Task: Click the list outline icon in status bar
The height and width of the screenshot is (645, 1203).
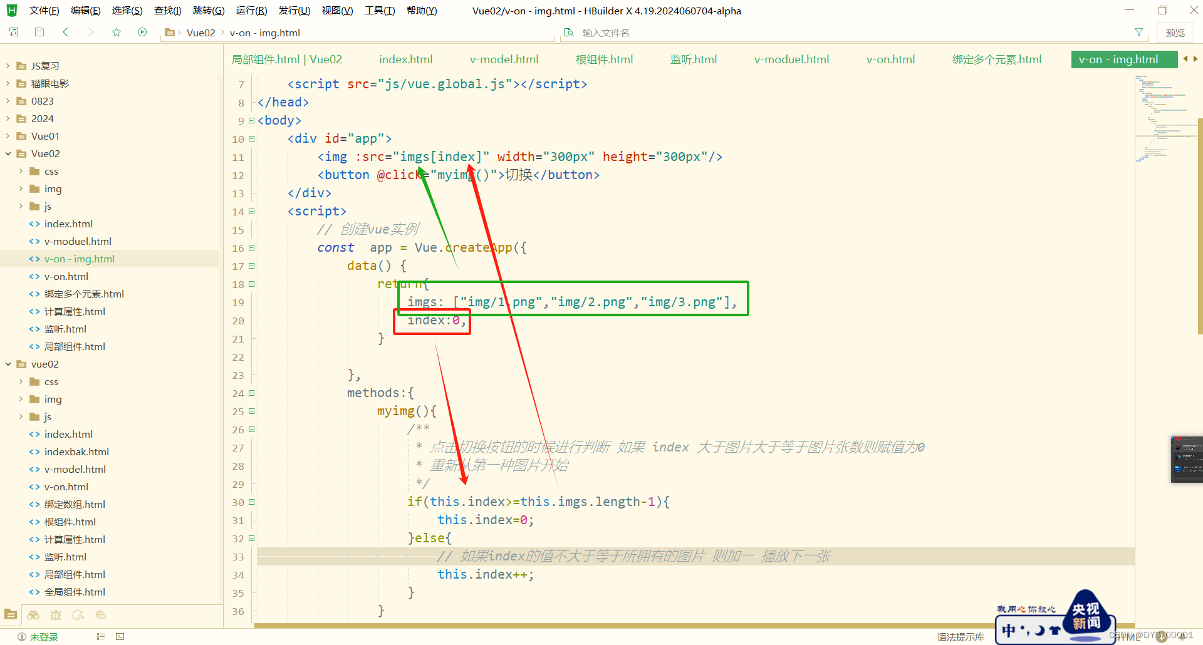Action: tap(100, 637)
